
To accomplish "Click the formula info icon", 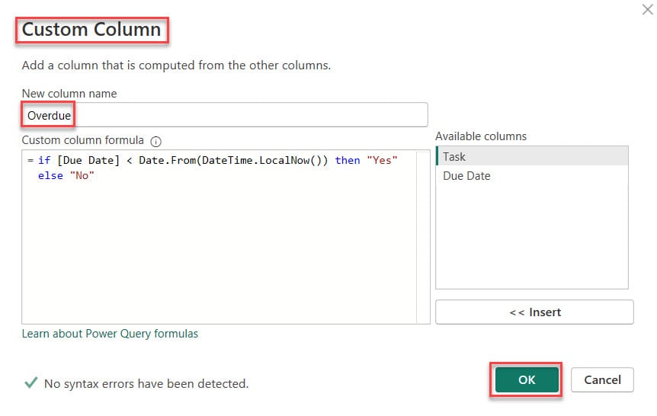I will (x=156, y=142).
